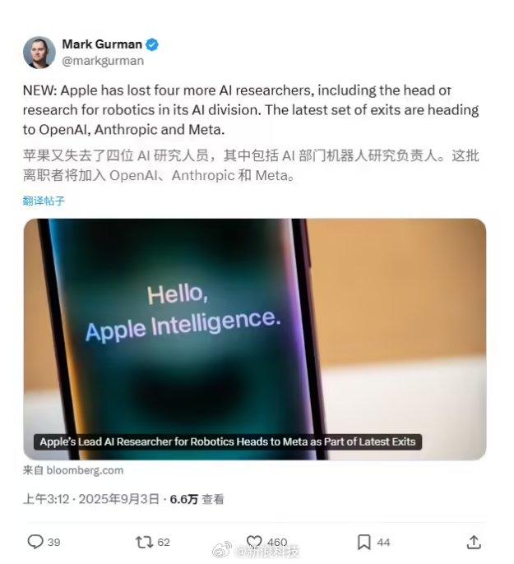Click the Mark Gurman display name
Screen dimensions: 514x564
coord(102,44)
